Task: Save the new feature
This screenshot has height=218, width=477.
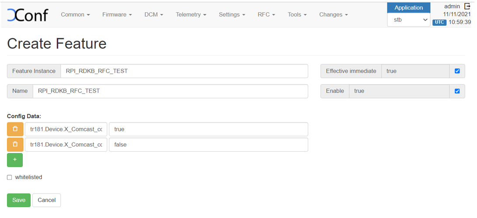Action: click(19, 200)
